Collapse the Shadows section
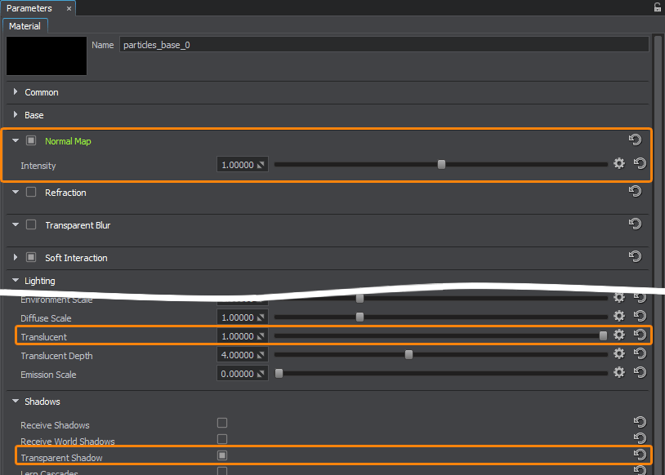Viewport: 665px width, 475px height. pyautogui.click(x=16, y=401)
